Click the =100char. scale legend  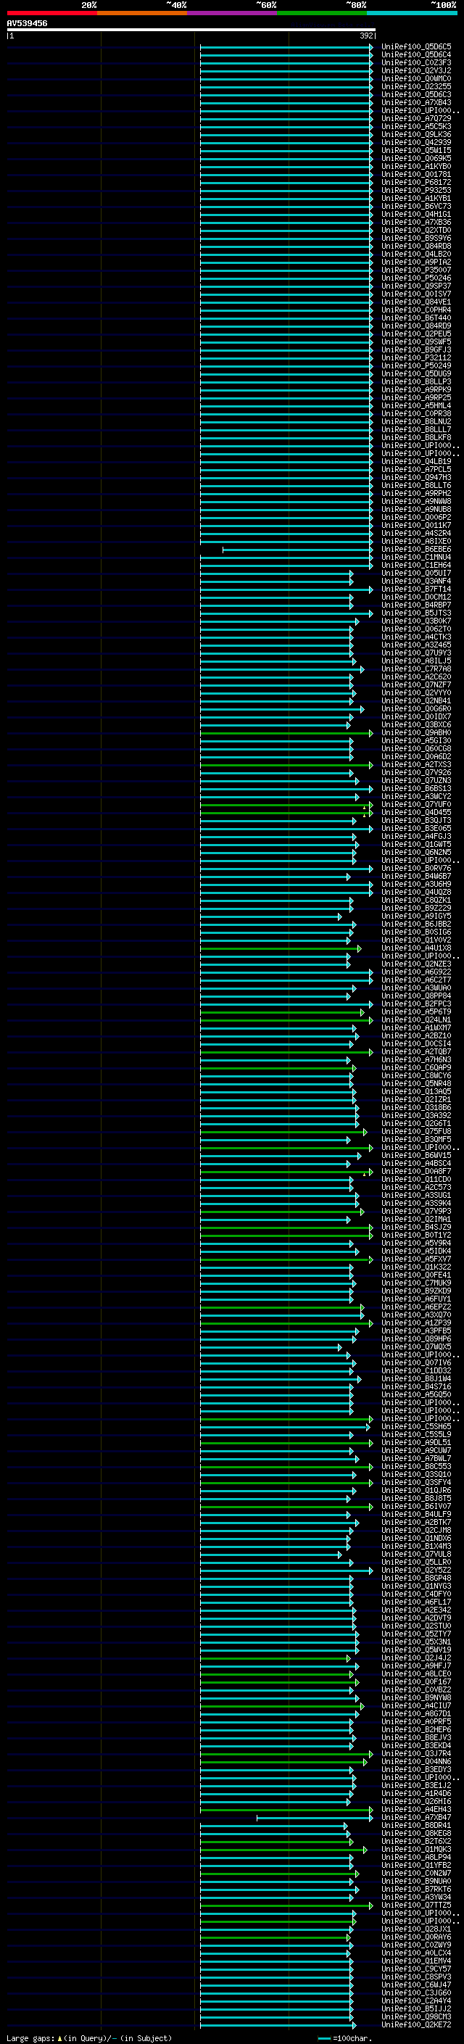point(346,2038)
